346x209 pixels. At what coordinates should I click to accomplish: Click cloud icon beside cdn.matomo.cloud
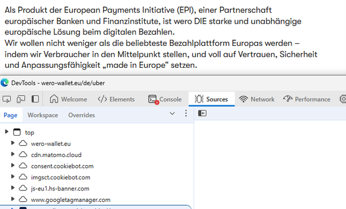pyautogui.click(x=23, y=155)
